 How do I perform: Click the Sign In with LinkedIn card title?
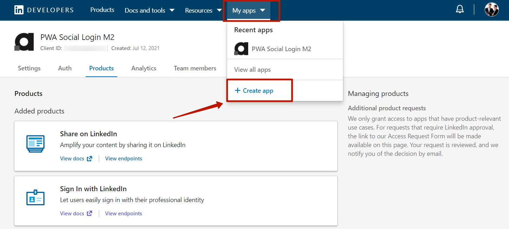coord(93,189)
